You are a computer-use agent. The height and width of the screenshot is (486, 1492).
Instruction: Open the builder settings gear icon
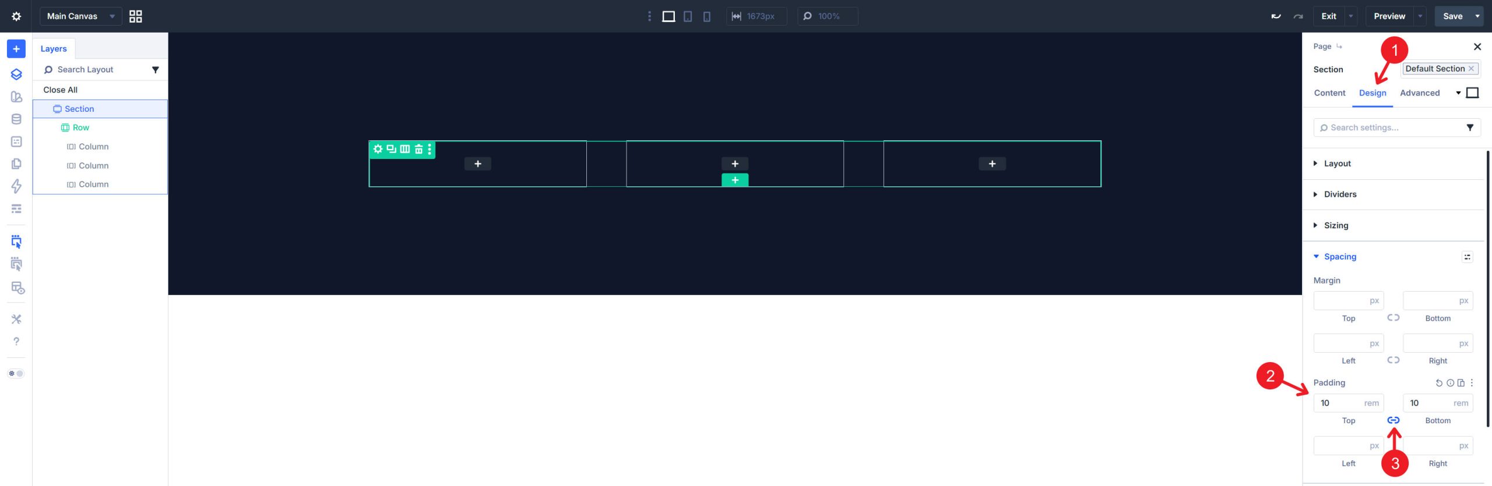coord(16,16)
